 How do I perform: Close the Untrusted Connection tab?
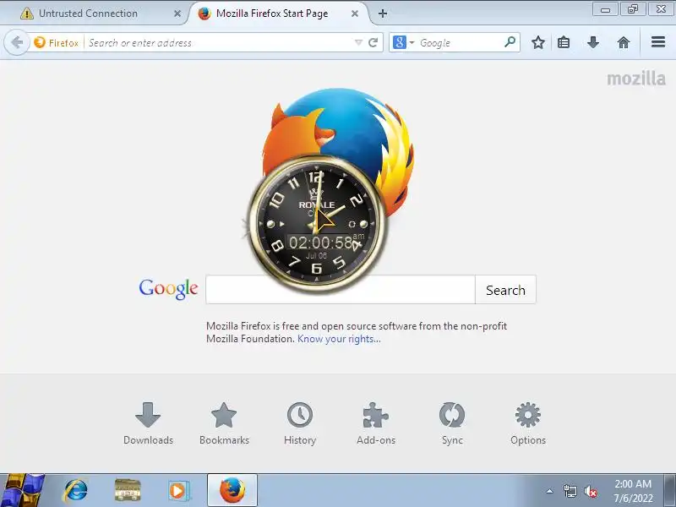[177, 14]
